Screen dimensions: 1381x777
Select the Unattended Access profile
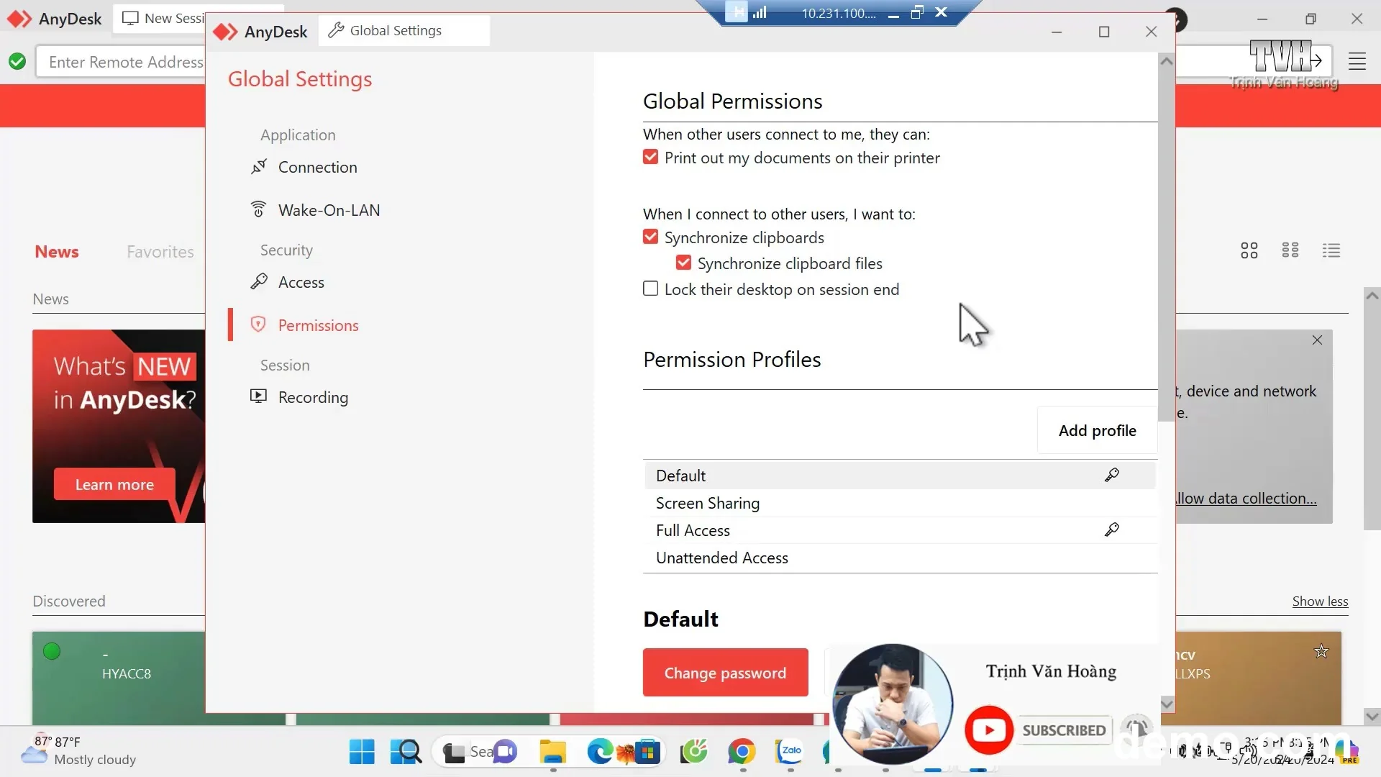click(x=899, y=558)
